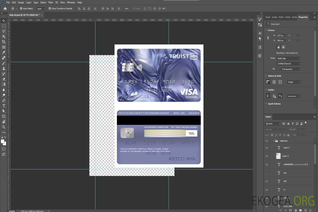Set canvas to landscape orientation
The width and height of the screenshot is (318, 212).
(284, 47)
